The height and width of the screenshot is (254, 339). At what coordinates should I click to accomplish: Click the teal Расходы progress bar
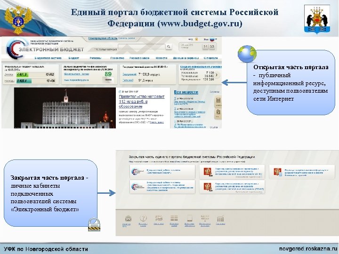click(x=24, y=81)
